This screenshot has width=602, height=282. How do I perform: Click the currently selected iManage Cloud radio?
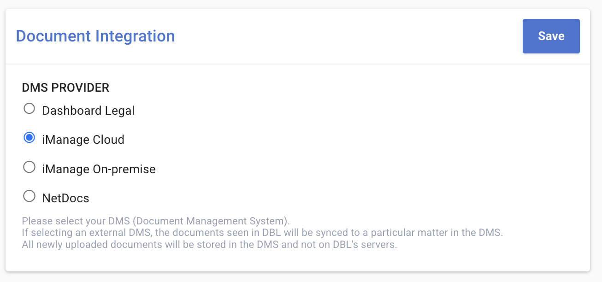pyautogui.click(x=29, y=137)
